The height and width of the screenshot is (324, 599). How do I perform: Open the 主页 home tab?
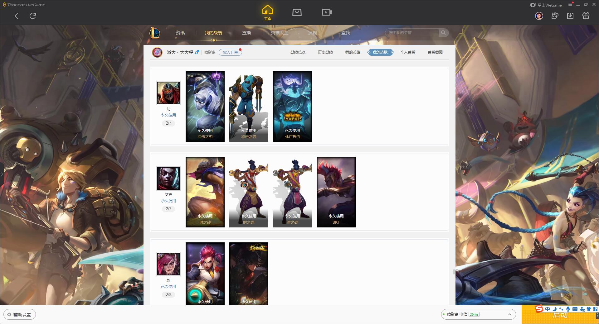[267, 13]
